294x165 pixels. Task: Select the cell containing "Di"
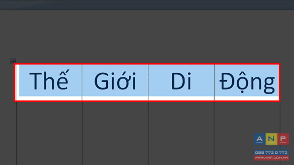(x=181, y=82)
